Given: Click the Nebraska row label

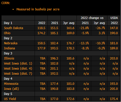Looking at the screenshot, I should point(11,43).
